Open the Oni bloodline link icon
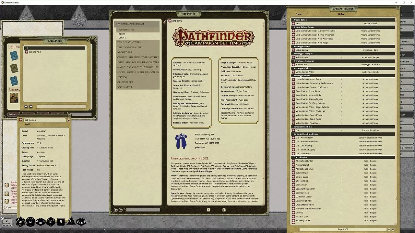 tap(293, 130)
